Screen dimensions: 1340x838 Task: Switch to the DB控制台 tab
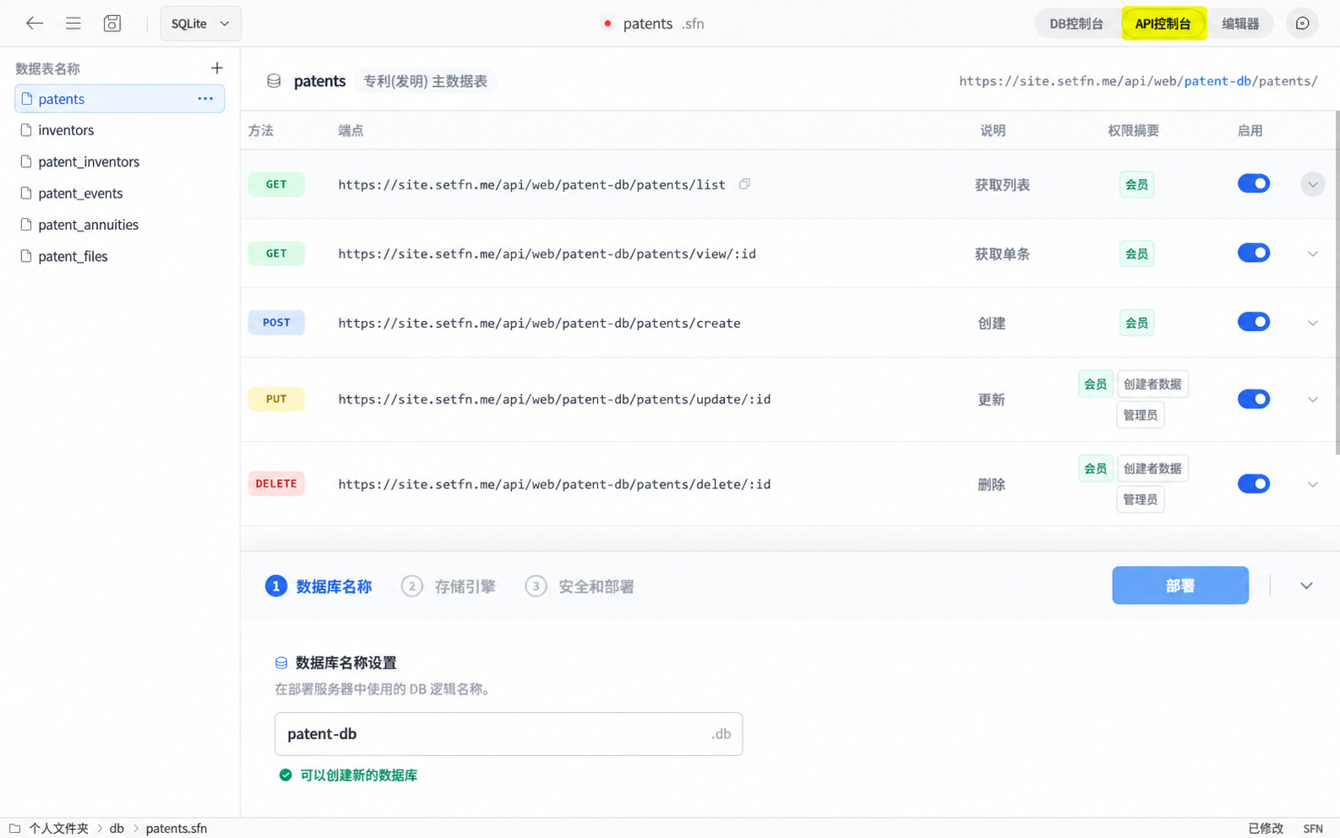1076,24
